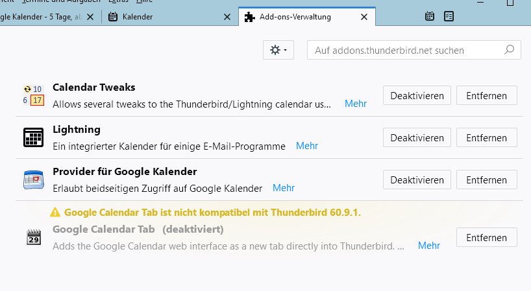The width and height of the screenshot is (531, 291).
Task: Open the tasks checklist icon in the tab bar
Action: 449,16
